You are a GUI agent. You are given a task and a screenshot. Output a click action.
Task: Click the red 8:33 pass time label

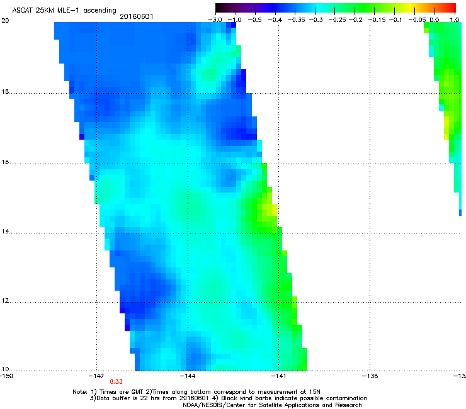[116, 382]
